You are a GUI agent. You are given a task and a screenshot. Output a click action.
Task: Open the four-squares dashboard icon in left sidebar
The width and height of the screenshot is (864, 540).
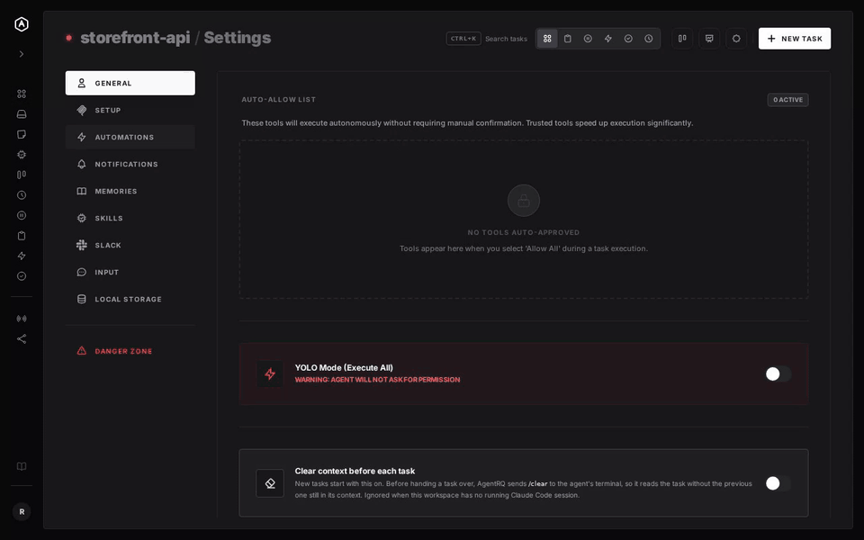(x=22, y=94)
